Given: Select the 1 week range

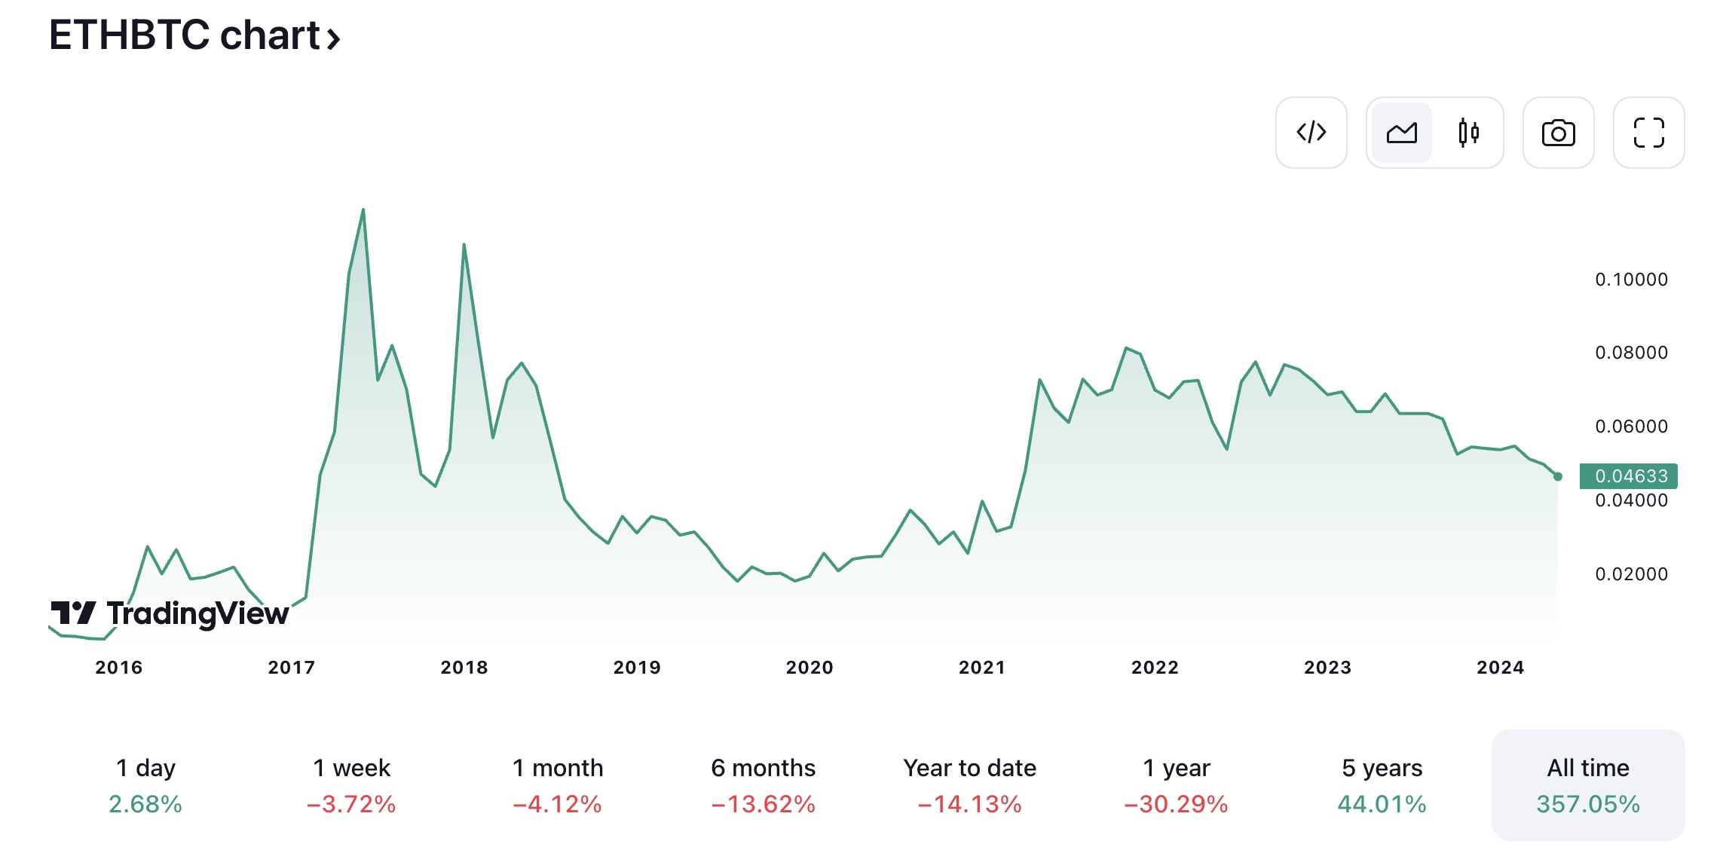Looking at the screenshot, I should coord(351,785).
